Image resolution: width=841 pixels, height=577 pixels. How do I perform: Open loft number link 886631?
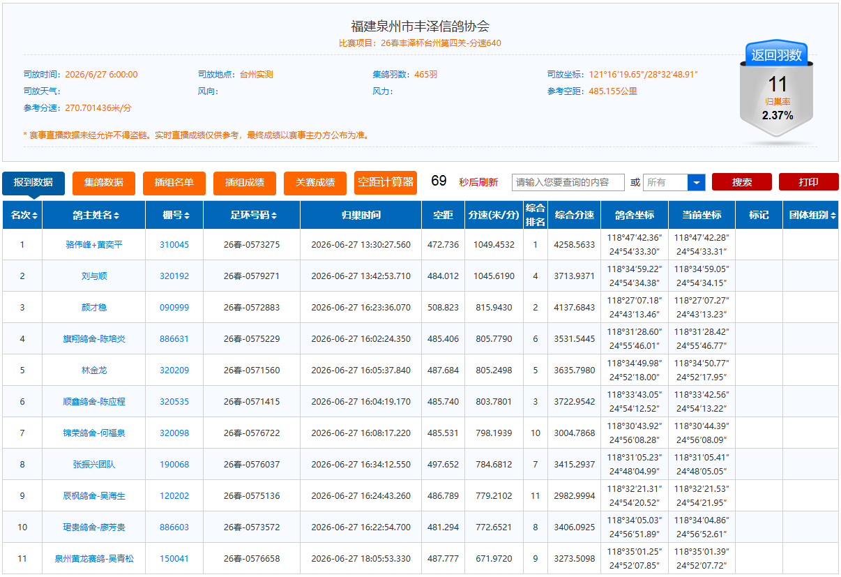[174, 339]
